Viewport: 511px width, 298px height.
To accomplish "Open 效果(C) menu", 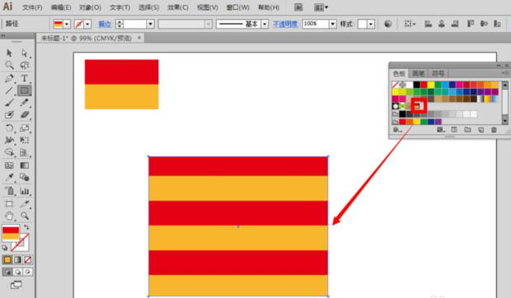I will tap(178, 7).
